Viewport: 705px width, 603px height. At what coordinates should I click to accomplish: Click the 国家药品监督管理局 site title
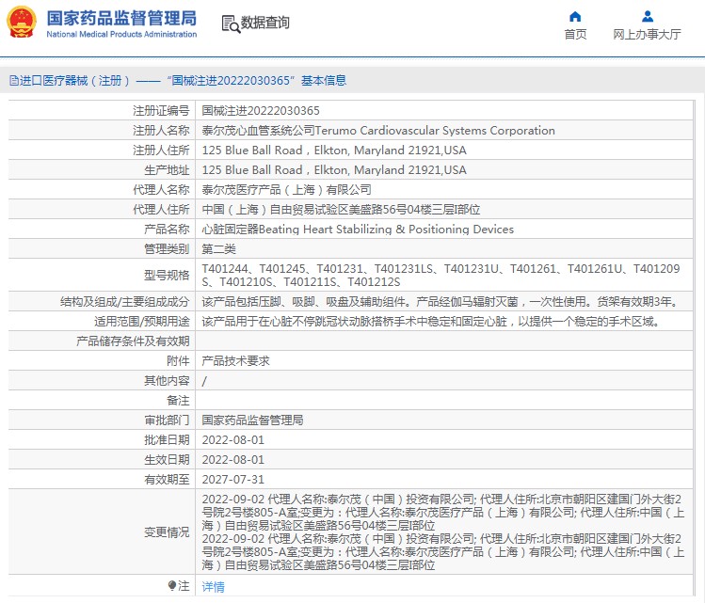click(x=121, y=18)
